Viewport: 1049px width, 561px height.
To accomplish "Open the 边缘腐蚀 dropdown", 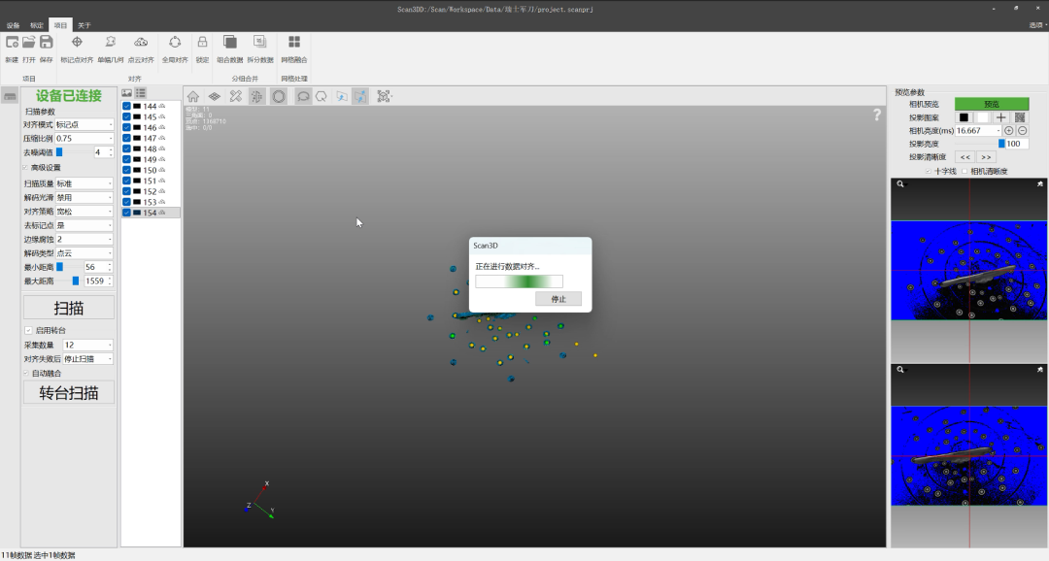I will [85, 239].
